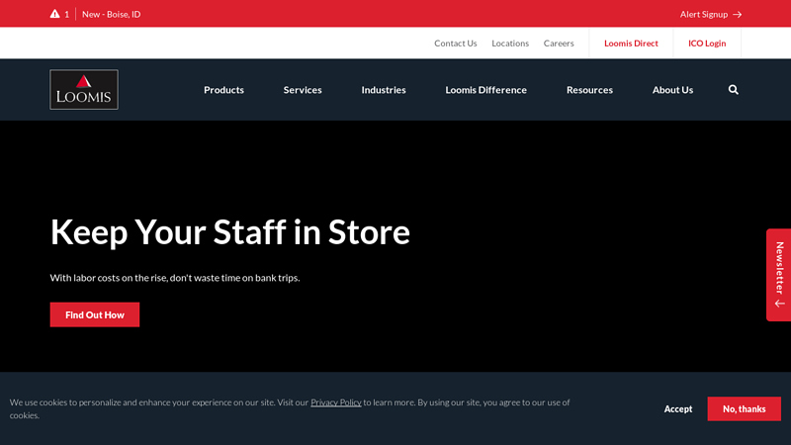Open the Loomis Difference menu
Image resolution: width=791 pixels, height=445 pixels.
coord(485,90)
